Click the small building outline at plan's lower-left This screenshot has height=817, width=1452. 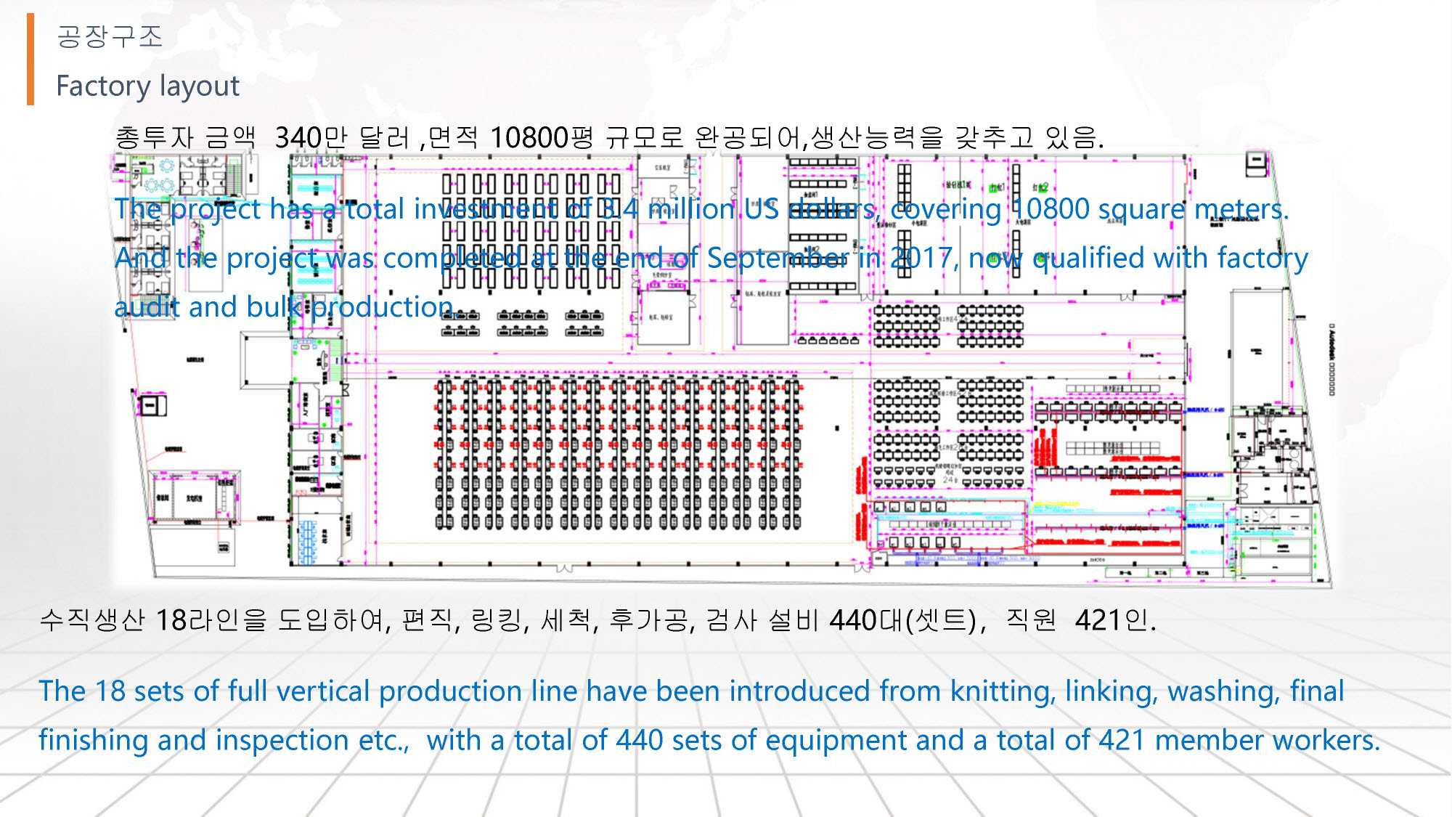[193, 497]
